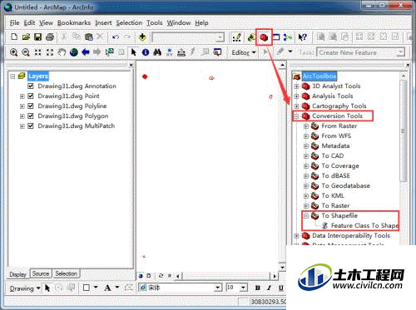
Task: Uncheck Drawing31.dwg Point layer
Action: (31, 96)
